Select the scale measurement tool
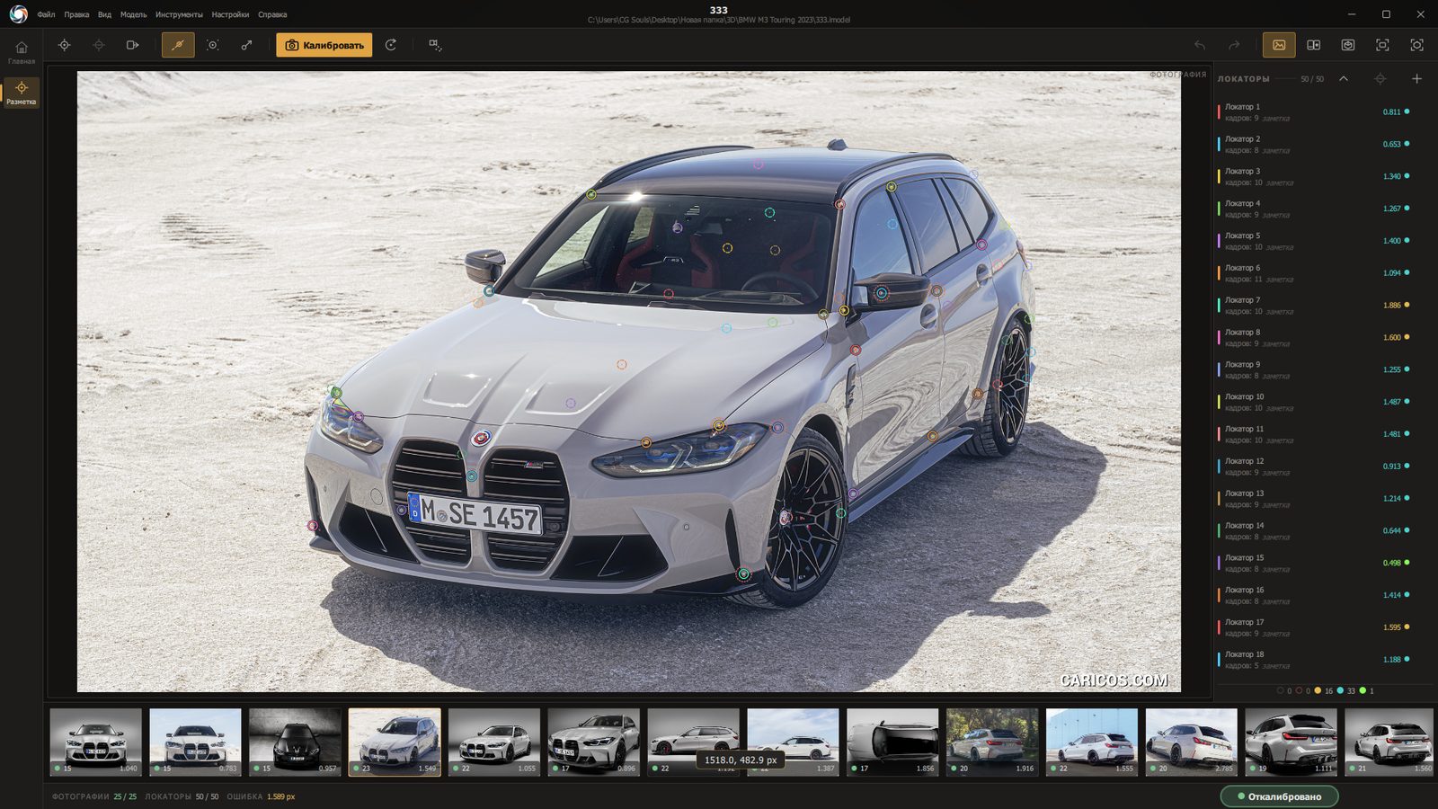 pyautogui.click(x=246, y=45)
